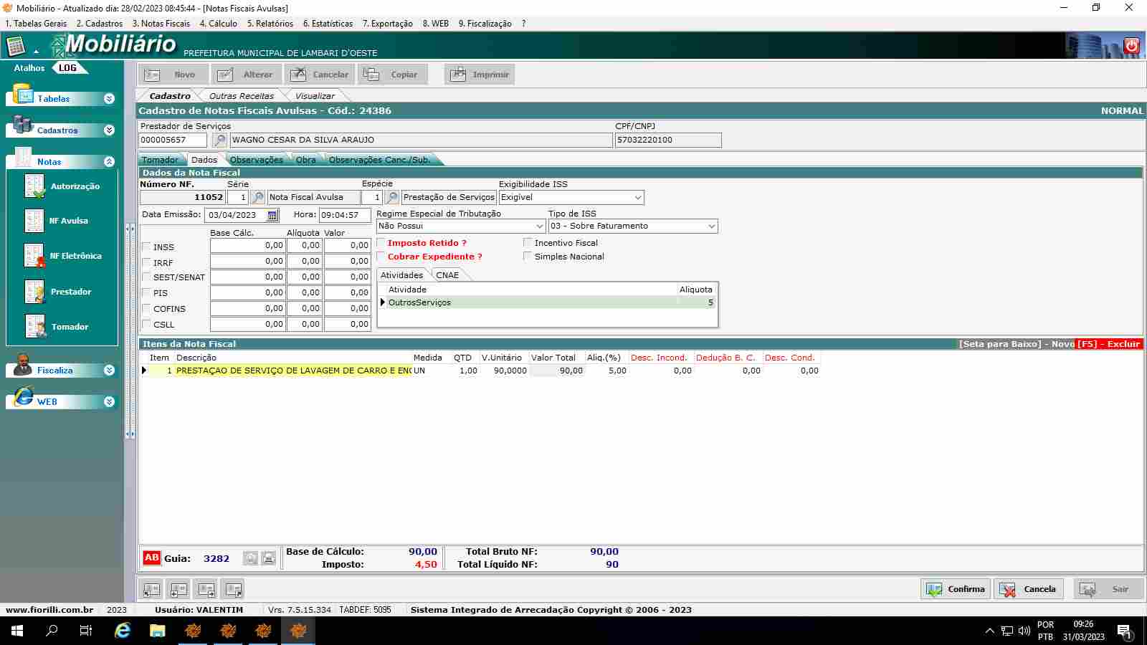Viewport: 1147px width, 645px height.
Task: Click the Cancela button
Action: (x=1028, y=589)
